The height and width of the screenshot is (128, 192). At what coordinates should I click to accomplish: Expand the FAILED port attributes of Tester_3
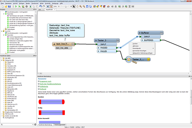pyautogui.click(x=98, y=51)
